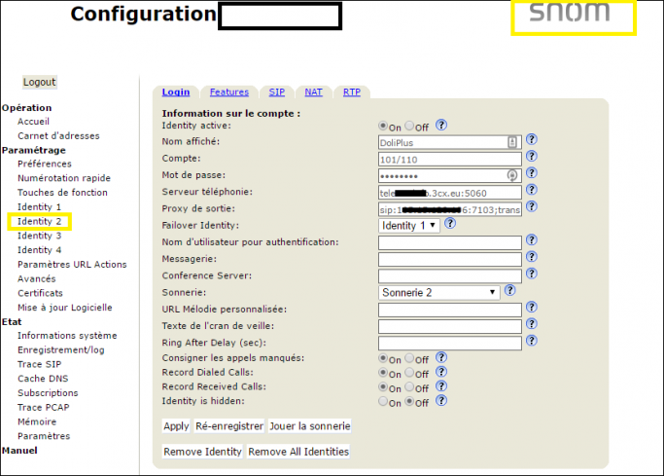Set Identity active to On
The height and width of the screenshot is (476, 664).
383,126
